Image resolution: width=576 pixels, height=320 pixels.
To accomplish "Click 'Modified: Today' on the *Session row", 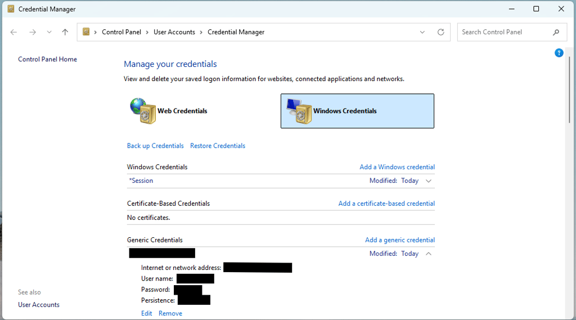I will pyautogui.click(x=394, y=181).
